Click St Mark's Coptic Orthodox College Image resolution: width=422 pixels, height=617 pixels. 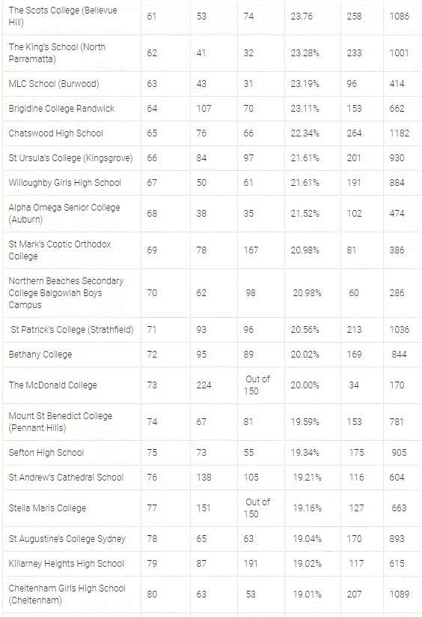(x=60, y=250)
